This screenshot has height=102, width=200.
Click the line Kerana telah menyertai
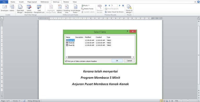pyautogui.click(x=100, y=71)
